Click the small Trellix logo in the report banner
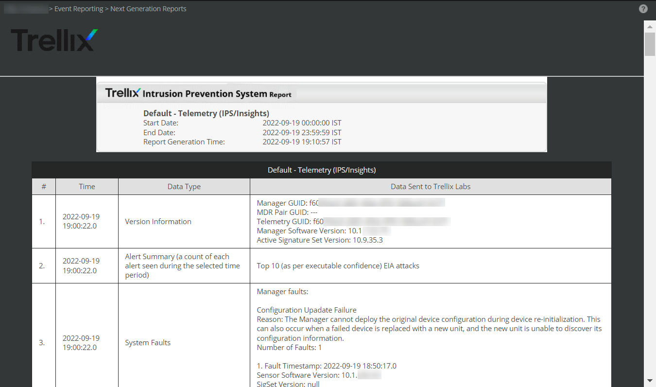Image resolution: width=656 pixels, height=387 pixels. point(123,93)
